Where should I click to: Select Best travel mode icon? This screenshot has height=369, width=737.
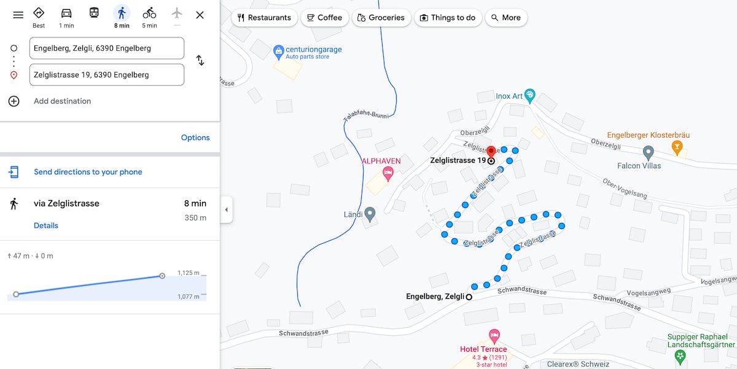(39, 13)
